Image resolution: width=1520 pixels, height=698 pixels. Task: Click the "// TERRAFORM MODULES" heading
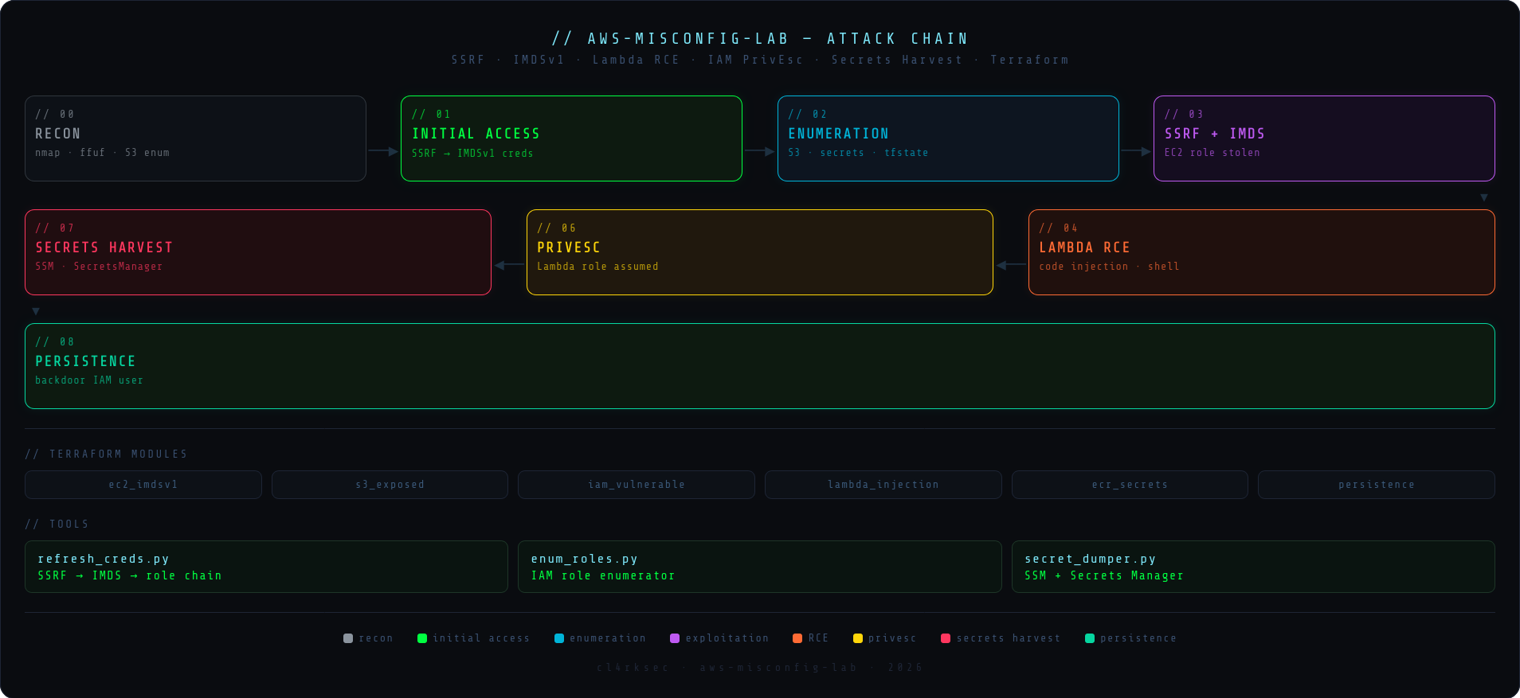click(106, 454)
